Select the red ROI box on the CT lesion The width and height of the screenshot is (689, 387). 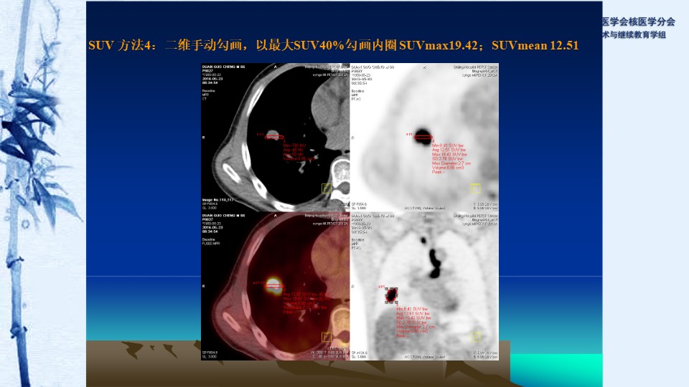(x=273, y=136)
